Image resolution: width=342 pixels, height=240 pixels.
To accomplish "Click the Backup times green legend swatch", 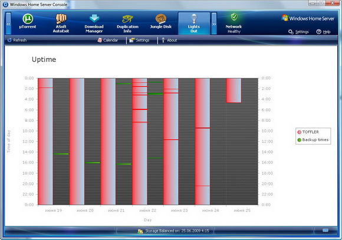I will click(300, 140).
